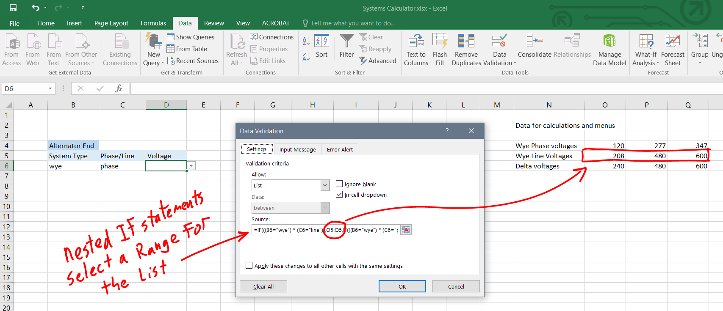The width and height of the screenshot is (723, 311).
Task: Select row header 10
Action: (x=6, y=206)
